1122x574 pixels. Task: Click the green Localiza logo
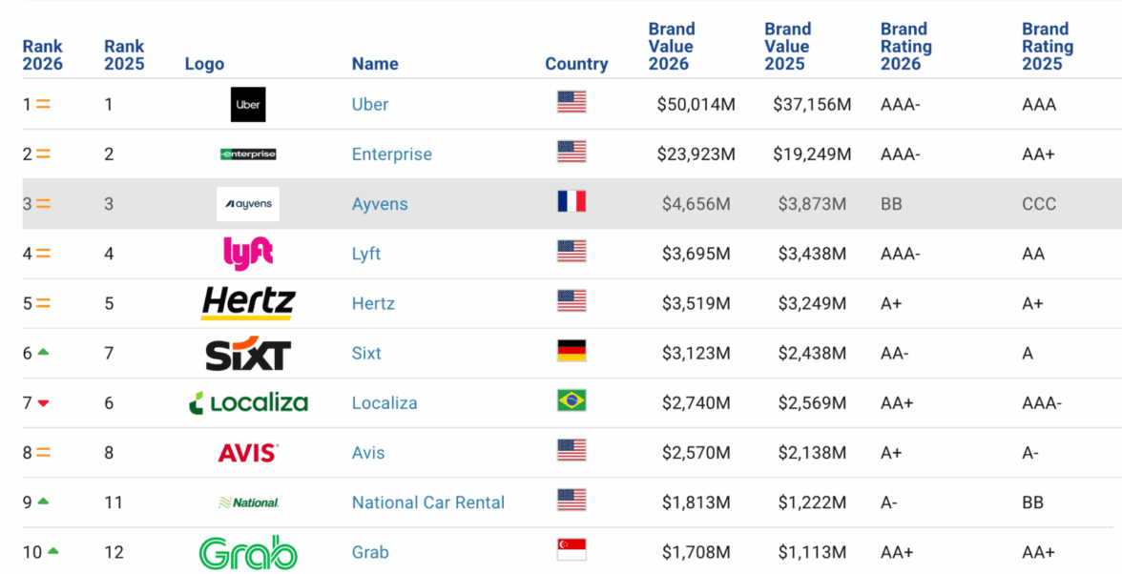tap(248, 403)
